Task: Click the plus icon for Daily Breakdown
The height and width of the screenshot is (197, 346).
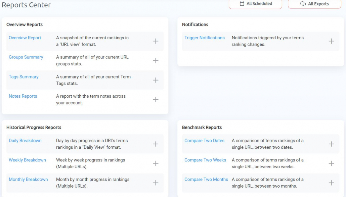Action: click(x=156, y=144)
